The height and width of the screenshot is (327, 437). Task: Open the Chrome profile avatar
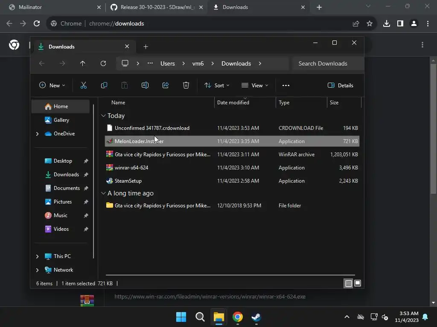(414, 24)
